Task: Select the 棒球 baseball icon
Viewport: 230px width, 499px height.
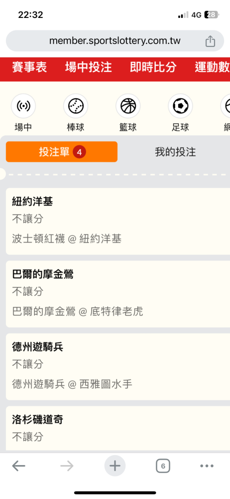Action: coord(76,106)
